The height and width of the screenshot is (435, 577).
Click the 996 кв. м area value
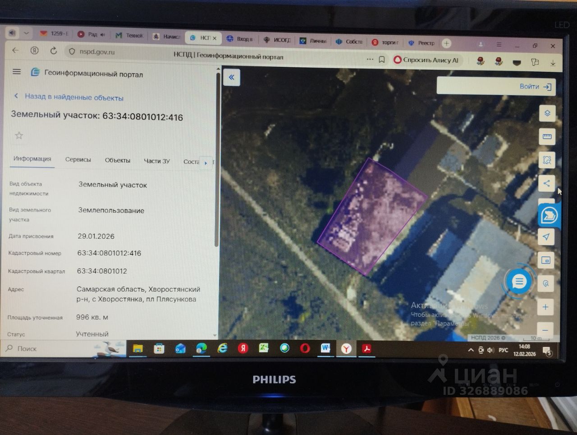[x=92, y=317]
